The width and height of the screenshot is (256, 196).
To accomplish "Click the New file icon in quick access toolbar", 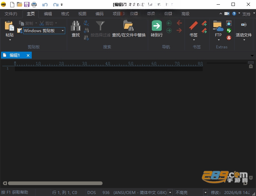I will [x=12, y=4].
